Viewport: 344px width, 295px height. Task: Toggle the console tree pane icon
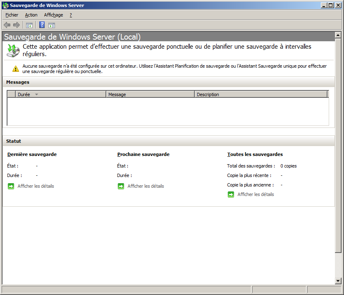pyautogui.click(x=29, y=25)
